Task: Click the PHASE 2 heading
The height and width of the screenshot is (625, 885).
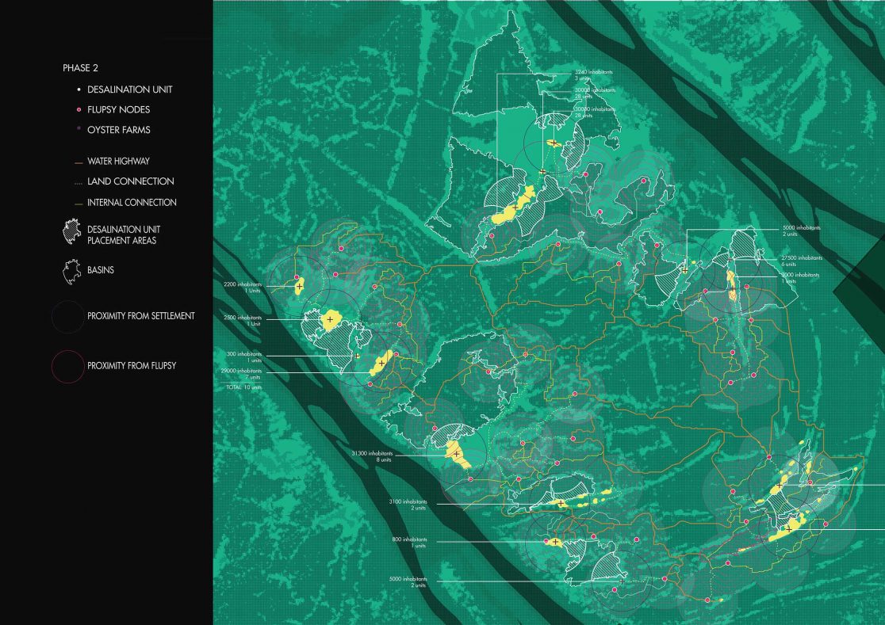Action: point(80,68)
